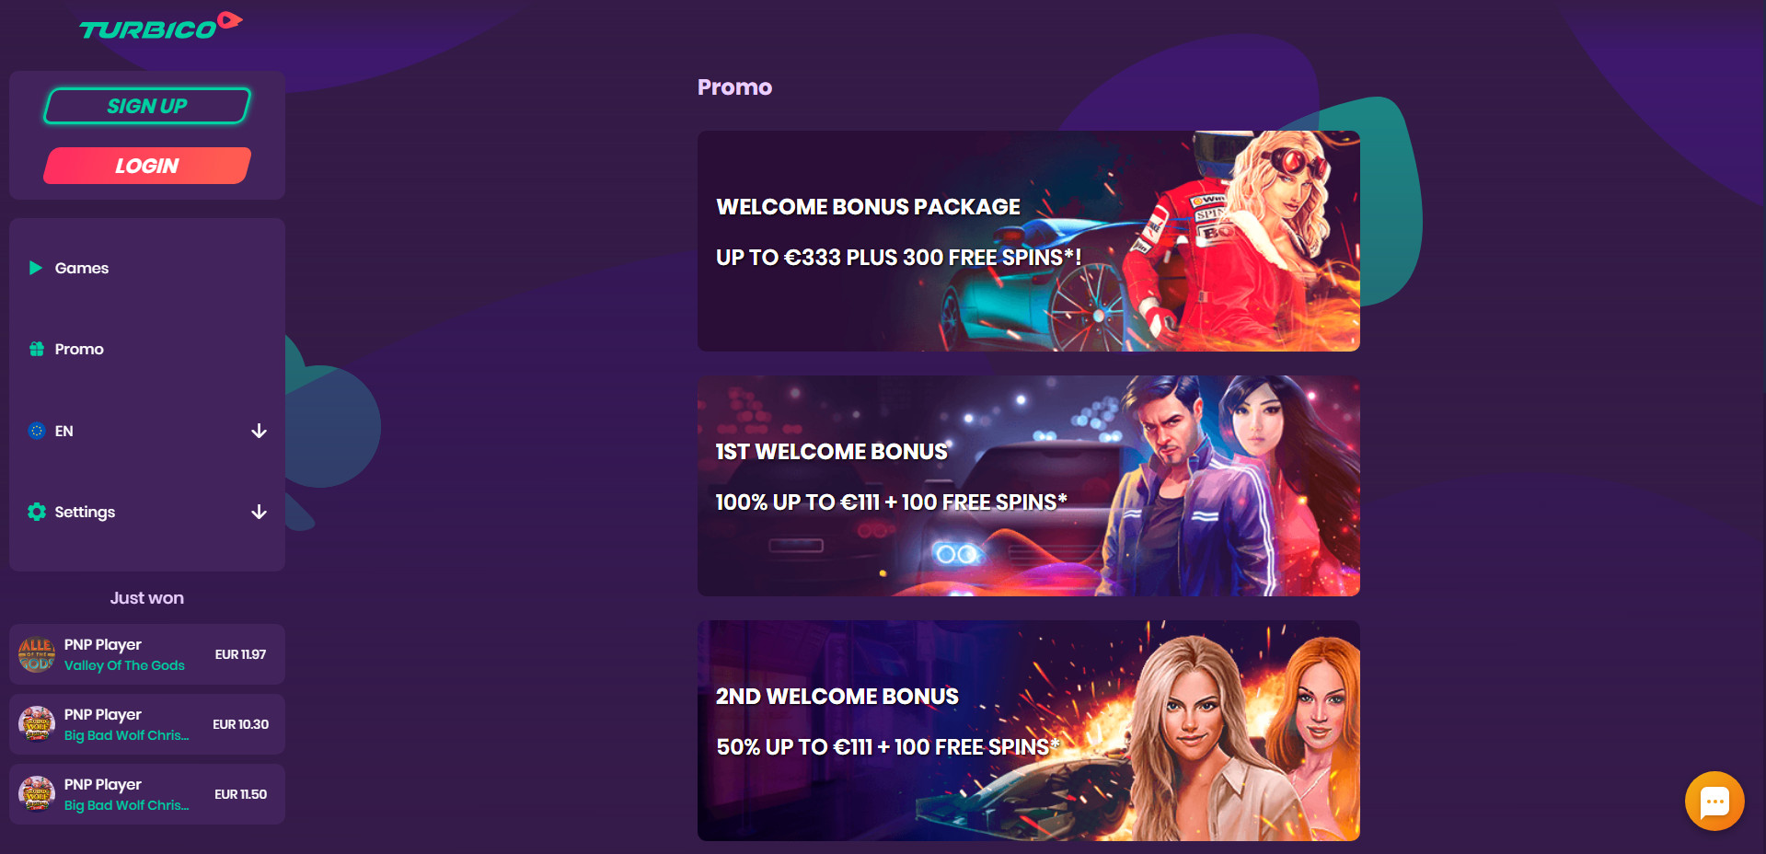1766x854 pixels.
Task: Click the SIGN UP button
Action: pos(147,106)
